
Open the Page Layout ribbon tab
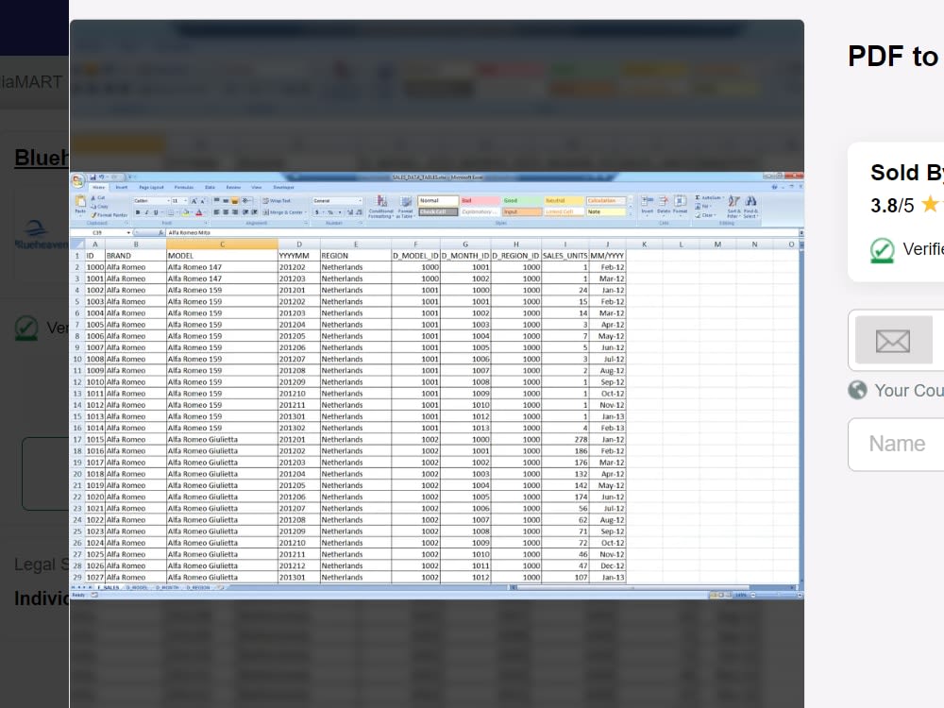[x=151, y=187]
